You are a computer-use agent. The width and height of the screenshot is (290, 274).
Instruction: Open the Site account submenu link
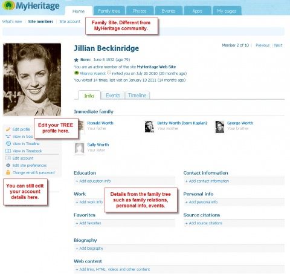pyautogui.click(x=69, y=21)
